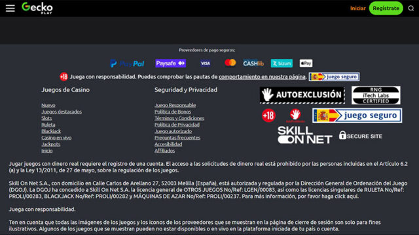This screenshot has height=235, width=419.
Task: Click the Secure Site padlock badge
Action: click(361, 136)
